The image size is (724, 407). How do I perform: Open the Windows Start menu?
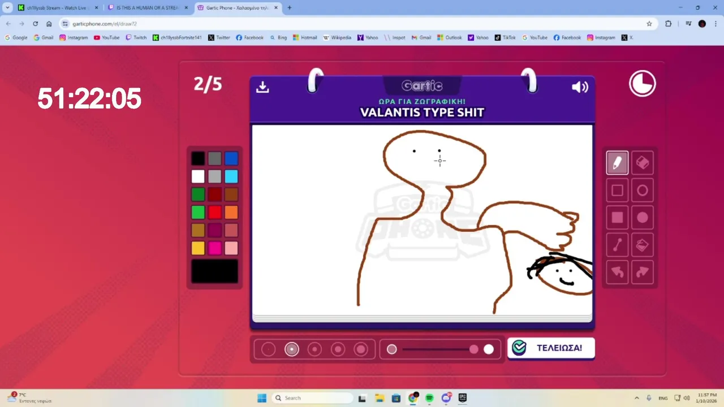pyautogui.click(x=262, y=398)
